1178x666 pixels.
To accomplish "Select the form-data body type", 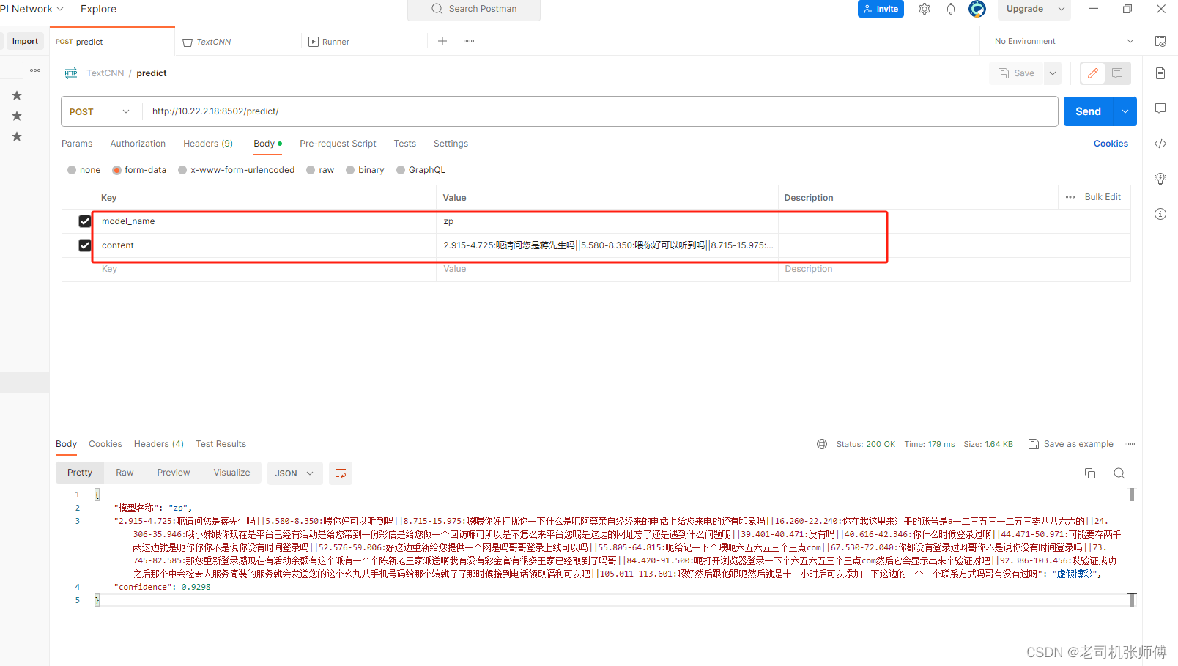I will (x=116, y=170).
